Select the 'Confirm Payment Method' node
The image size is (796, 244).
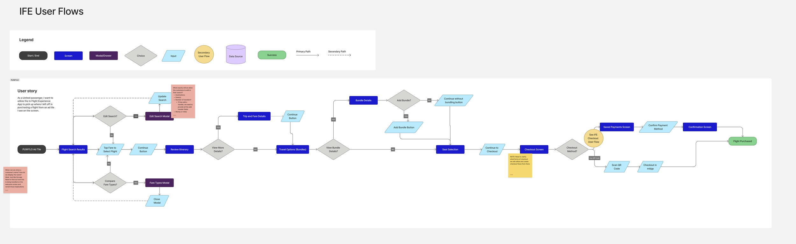click(x=658, y=127)
